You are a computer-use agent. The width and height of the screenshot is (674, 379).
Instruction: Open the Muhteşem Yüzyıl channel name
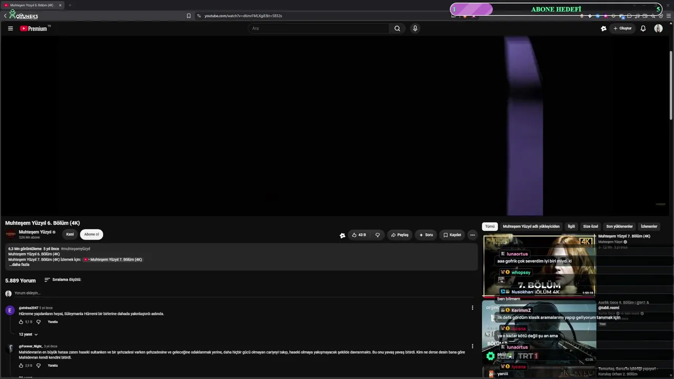(x=35, y=232)
